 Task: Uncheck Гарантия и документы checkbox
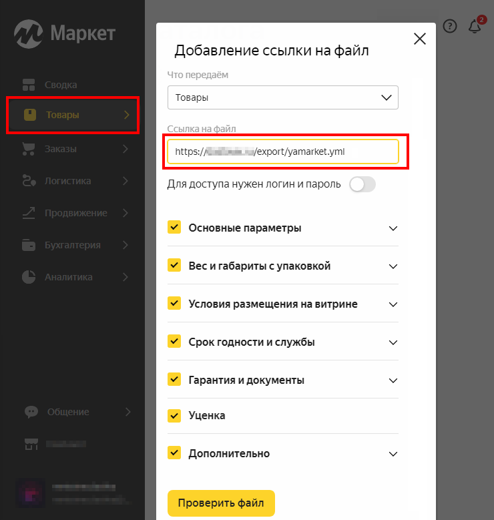(x=174, y=380)
